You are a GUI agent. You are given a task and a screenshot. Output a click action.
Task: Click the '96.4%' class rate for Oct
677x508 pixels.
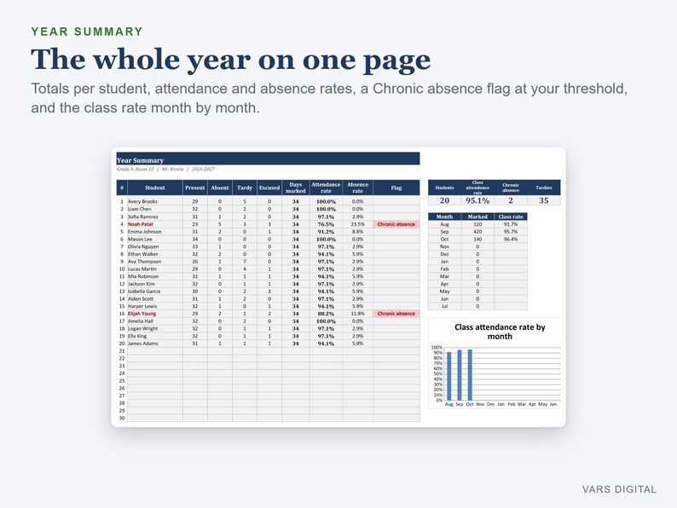511,240
